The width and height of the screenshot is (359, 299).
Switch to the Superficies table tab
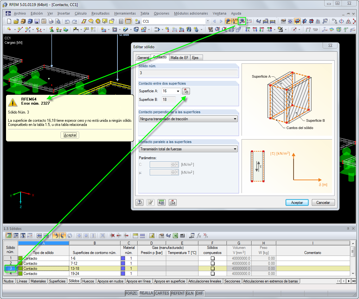click(x=57, y=281)
